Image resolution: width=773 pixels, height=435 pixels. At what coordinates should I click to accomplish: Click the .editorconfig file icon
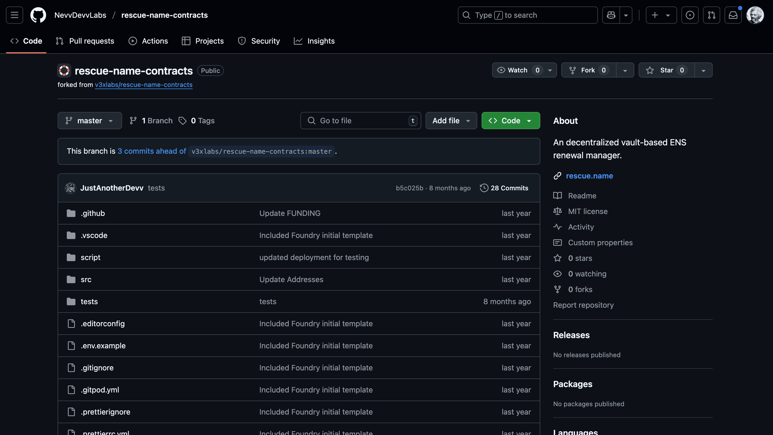71,323
